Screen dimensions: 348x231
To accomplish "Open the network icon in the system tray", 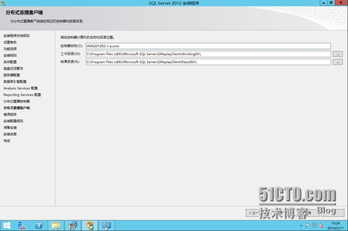I will pyautogui.click(x=314, y=225).
